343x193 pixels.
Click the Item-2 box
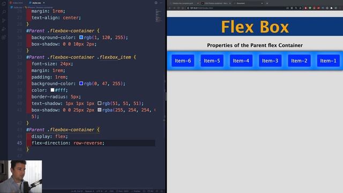pyautogui.click(x=299, y=61)
